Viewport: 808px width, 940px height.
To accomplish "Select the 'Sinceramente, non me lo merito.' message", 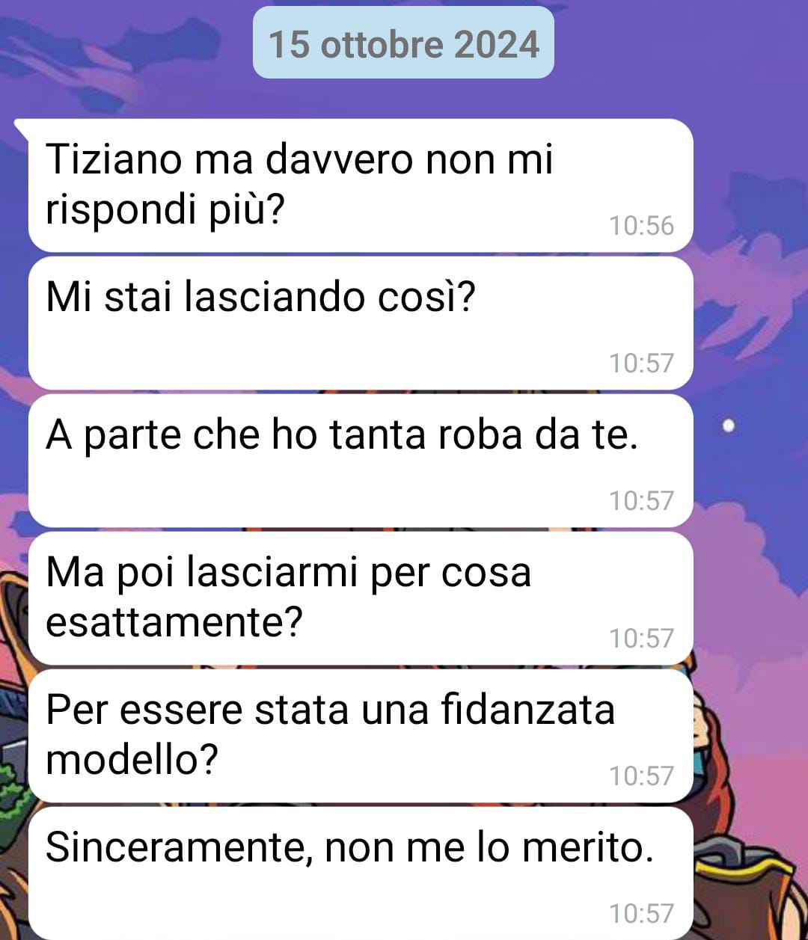I will tap(361, 873).
